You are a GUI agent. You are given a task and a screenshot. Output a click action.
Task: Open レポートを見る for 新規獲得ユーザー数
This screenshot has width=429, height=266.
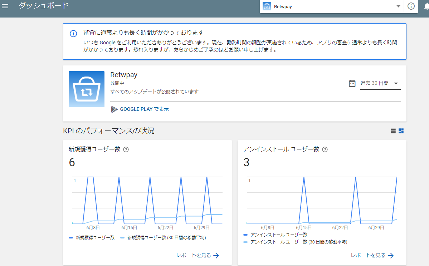198,255
